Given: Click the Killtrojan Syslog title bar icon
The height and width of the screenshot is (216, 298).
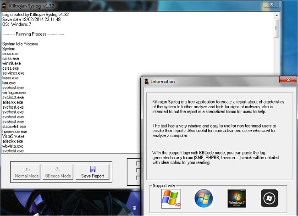Looking at the screenshot, I should pyautogui.click(x=4, y=6).
